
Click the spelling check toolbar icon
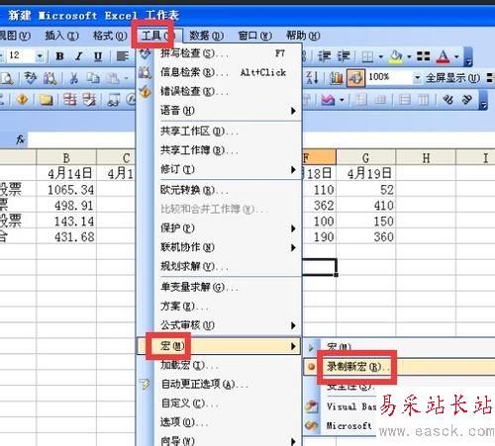coord(31,78)
